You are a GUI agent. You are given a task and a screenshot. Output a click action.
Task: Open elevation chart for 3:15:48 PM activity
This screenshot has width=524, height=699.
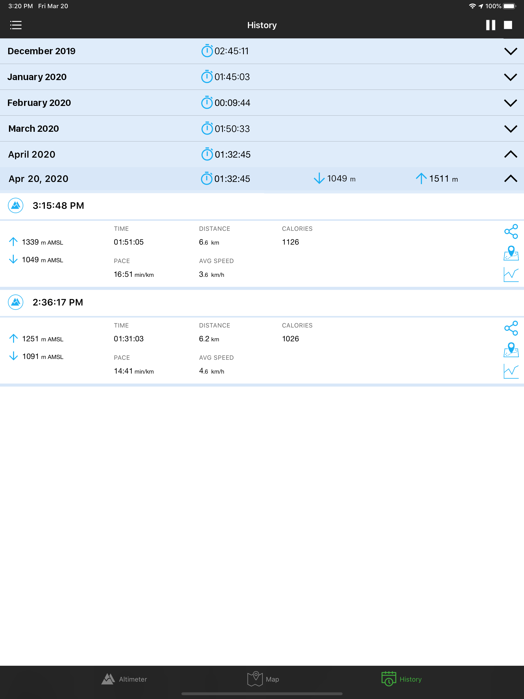pos(511,275)
